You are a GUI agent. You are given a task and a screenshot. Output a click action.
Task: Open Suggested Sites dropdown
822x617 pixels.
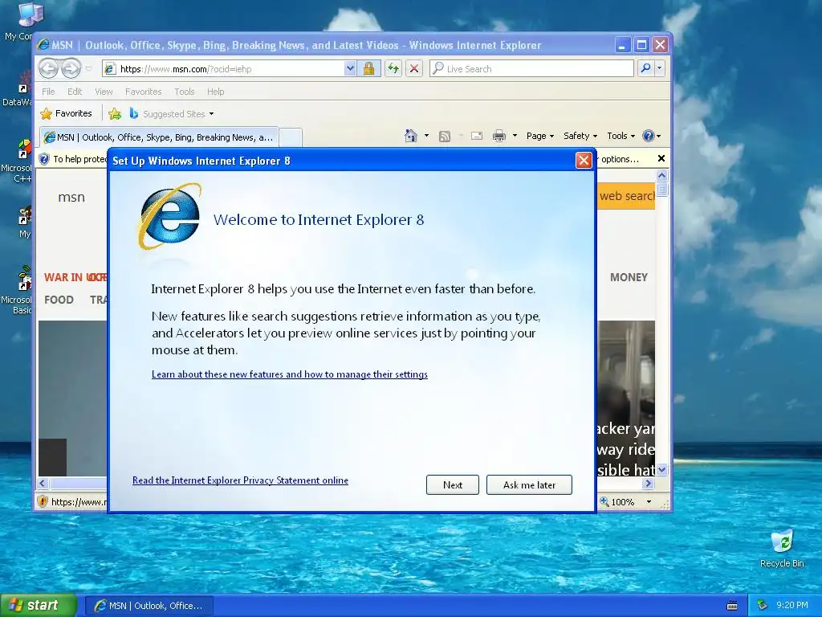click(172, 113)
